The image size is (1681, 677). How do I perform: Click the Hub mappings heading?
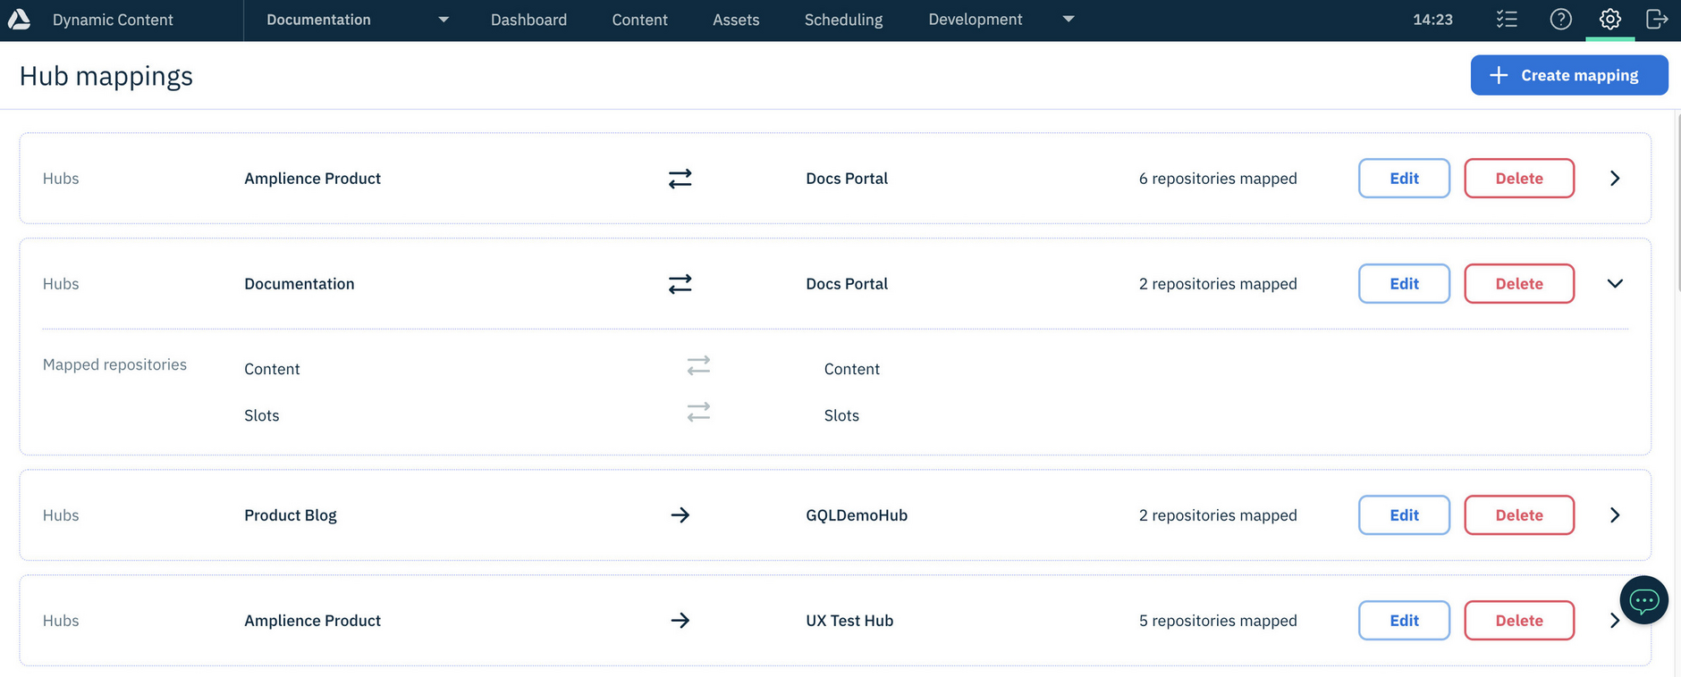pos(106,76)
